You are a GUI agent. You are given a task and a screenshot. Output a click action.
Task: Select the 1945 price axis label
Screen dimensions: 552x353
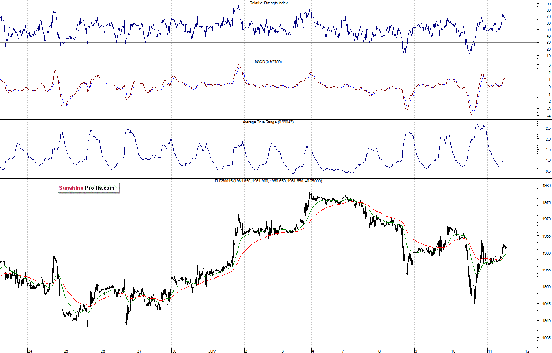547,304
